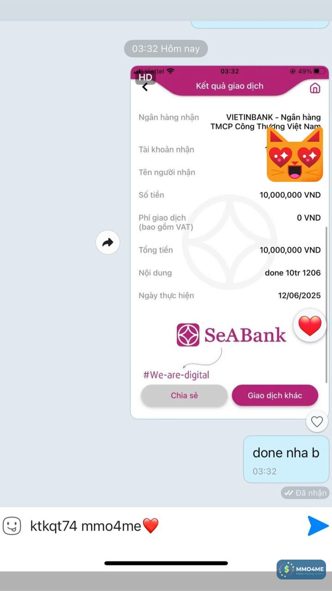332x591 pixels.
Task: Tap the home icon in SeABank header
Action: [x=315, y=88]
